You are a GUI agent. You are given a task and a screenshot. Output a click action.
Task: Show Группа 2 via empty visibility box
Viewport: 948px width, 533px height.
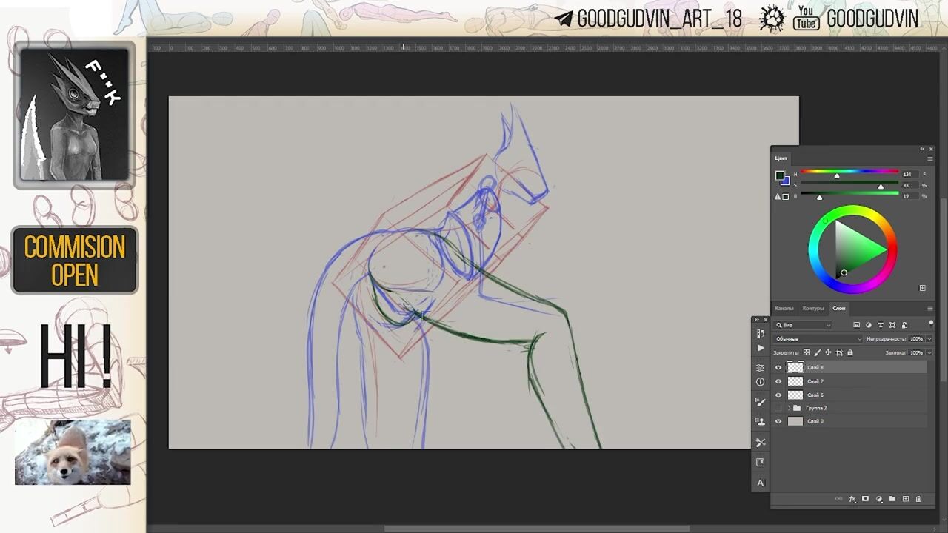pyautogui.click(x=778, y=408)
